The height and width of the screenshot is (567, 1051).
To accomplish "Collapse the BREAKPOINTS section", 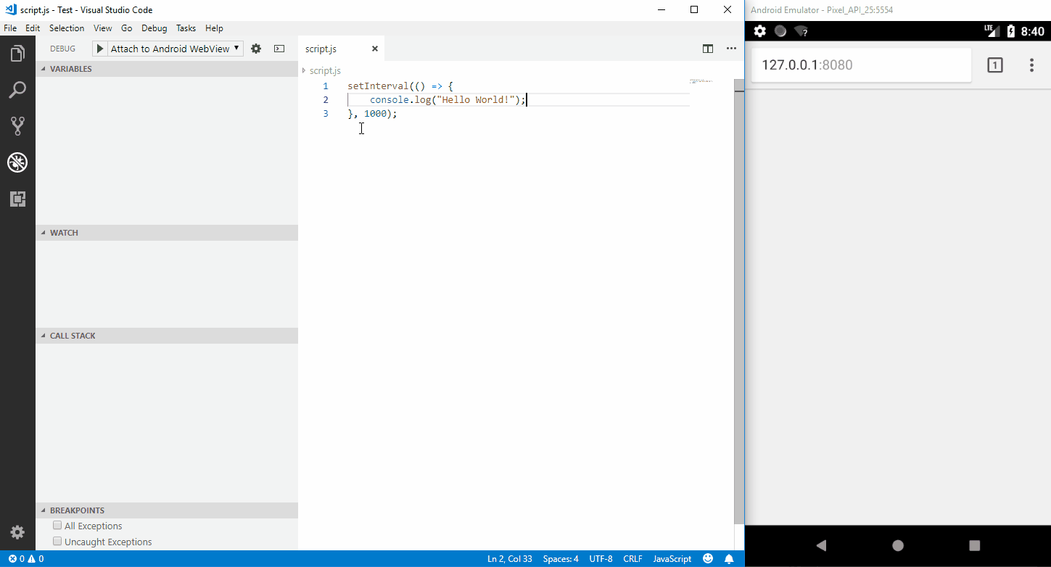I will coord(167,510).
